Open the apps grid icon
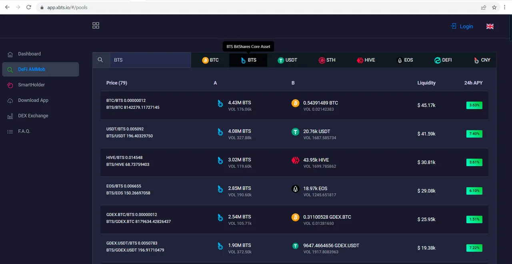This screenshot has height=264, width=512. pos(96,26)
